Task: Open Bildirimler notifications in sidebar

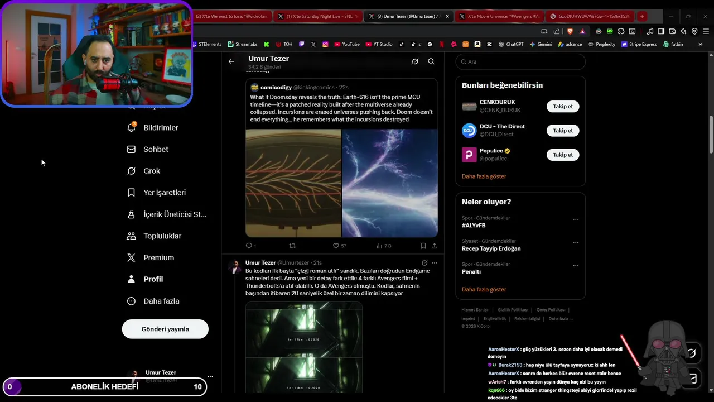Action: (x=153, y=127)
